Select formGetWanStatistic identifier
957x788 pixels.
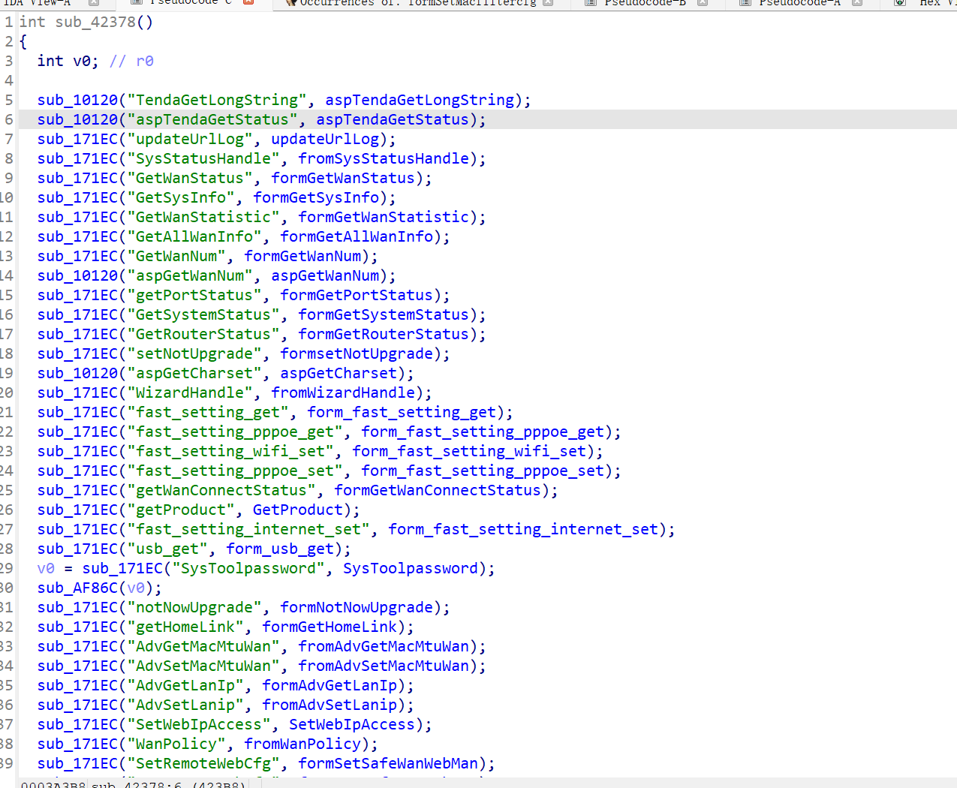tap(384, 217)
